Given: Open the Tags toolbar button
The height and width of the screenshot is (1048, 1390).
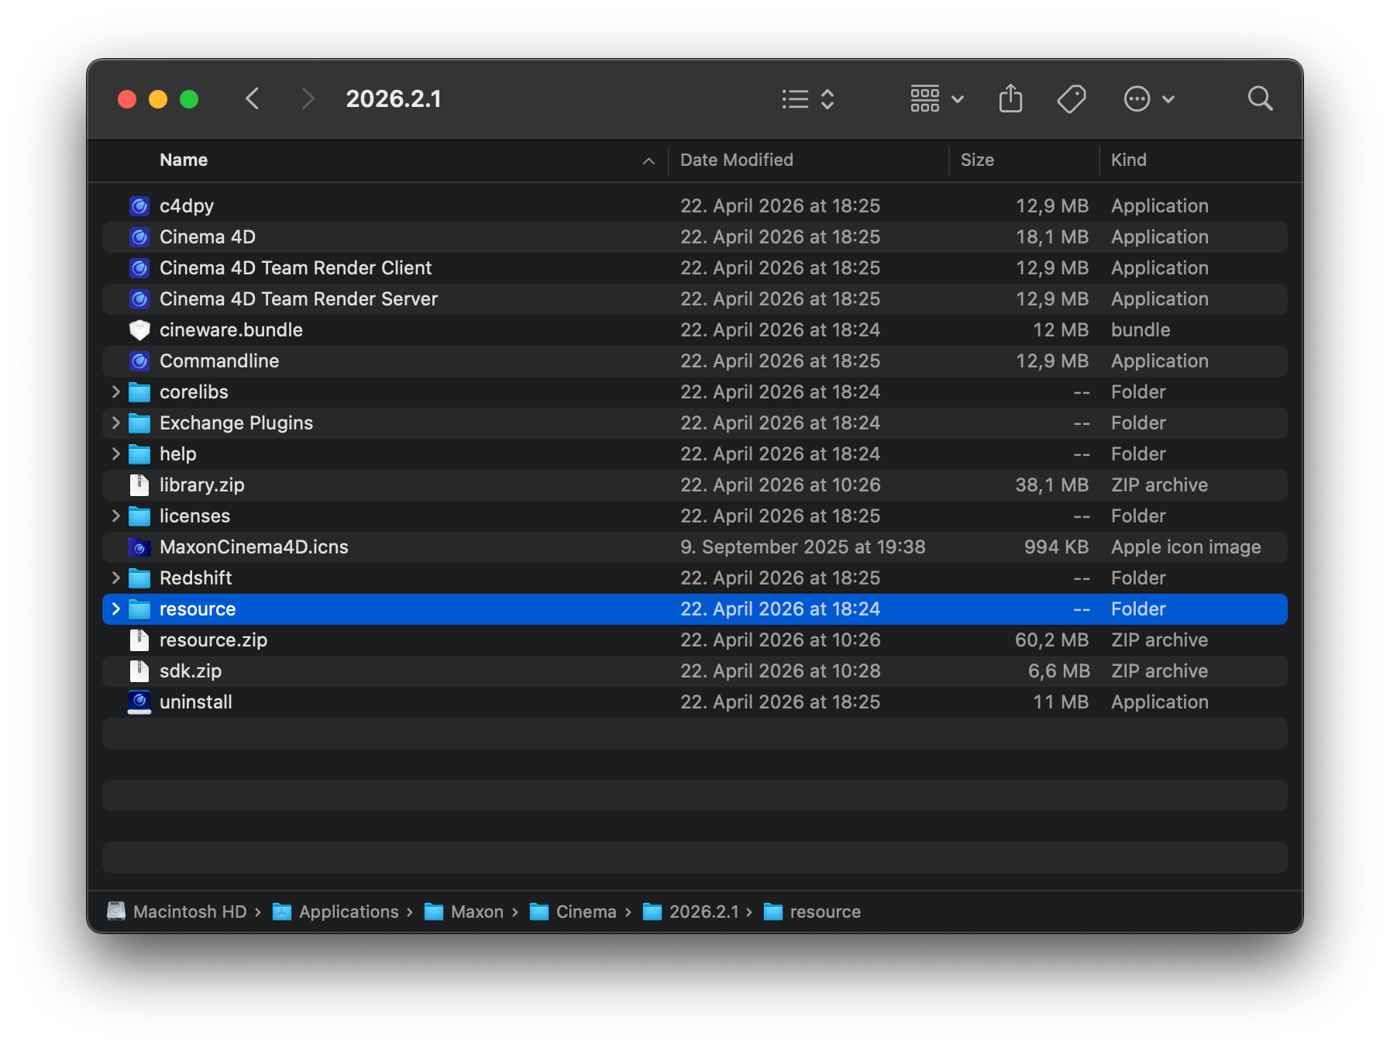Looking at the screenshot, I should point(1072,98).
